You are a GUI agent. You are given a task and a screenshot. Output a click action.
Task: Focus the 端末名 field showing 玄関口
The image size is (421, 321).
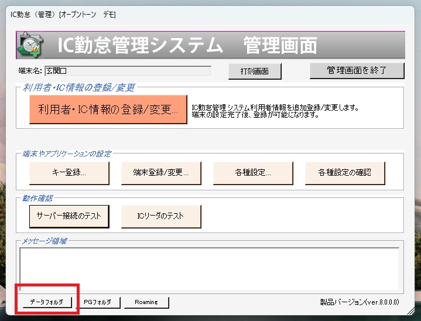pyautogui.click(x=128, y=71)
